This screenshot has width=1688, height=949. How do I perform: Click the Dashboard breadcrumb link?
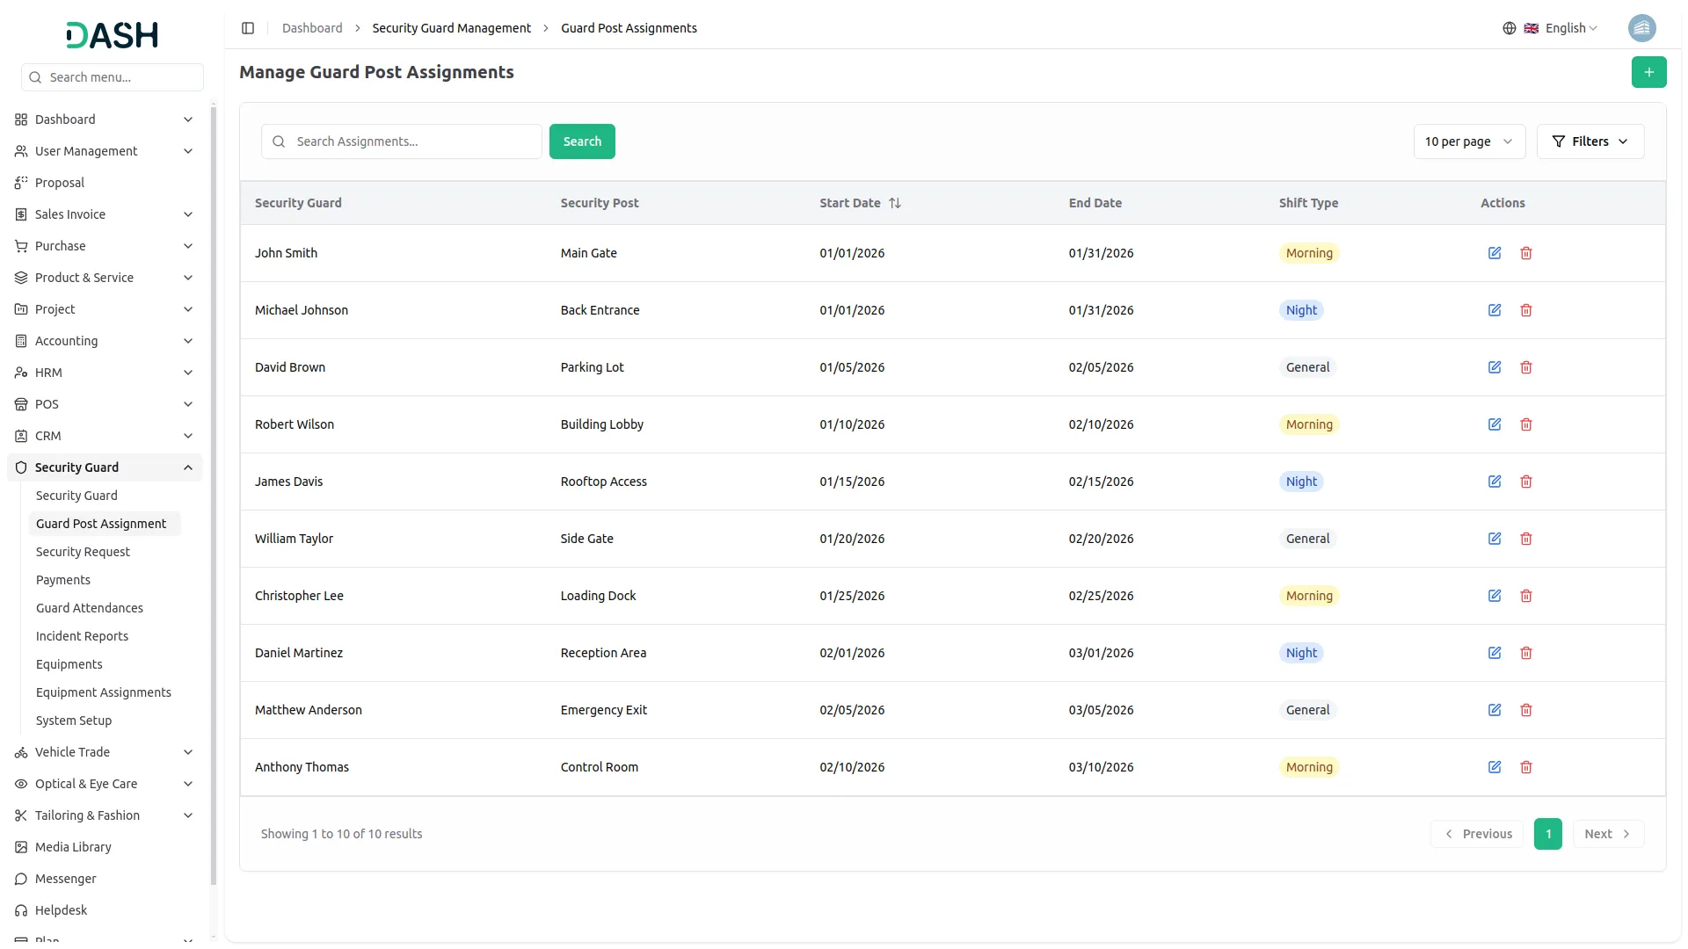pos(312,28)
